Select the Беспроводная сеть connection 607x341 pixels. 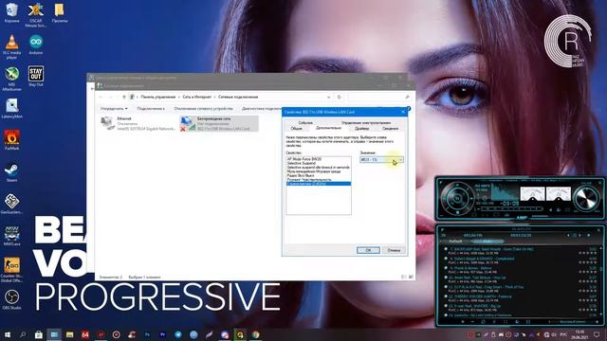(x=219, y=123)
